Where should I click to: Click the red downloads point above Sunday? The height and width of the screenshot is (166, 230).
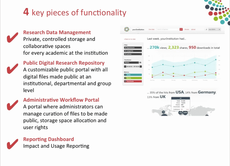163,73
